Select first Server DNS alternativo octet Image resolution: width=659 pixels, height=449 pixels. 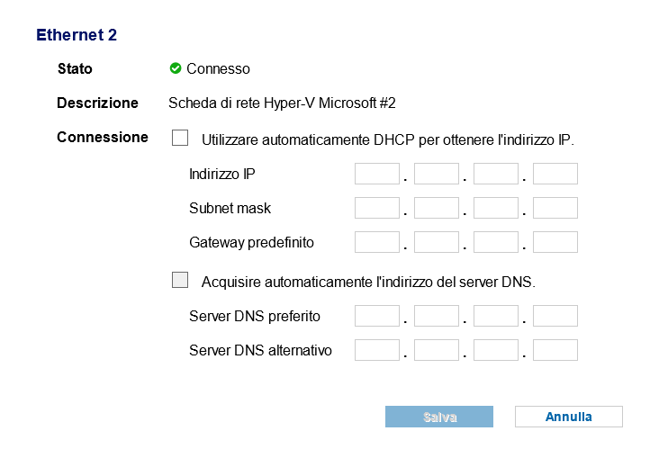377,350
